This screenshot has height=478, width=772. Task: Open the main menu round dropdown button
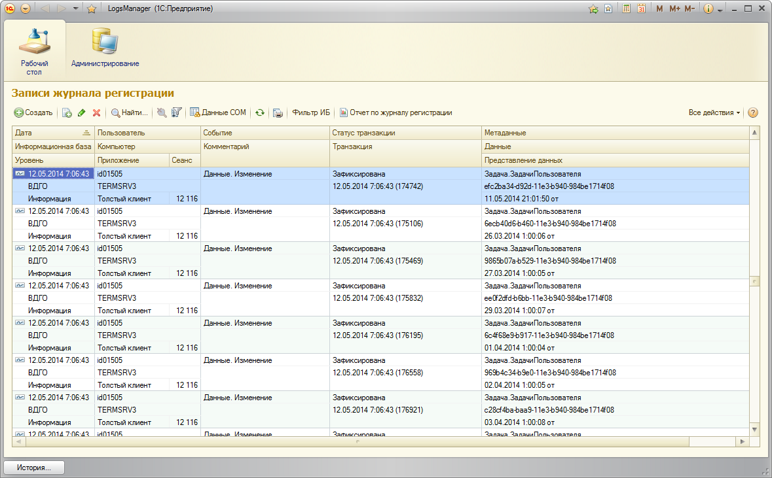(26, 9)
